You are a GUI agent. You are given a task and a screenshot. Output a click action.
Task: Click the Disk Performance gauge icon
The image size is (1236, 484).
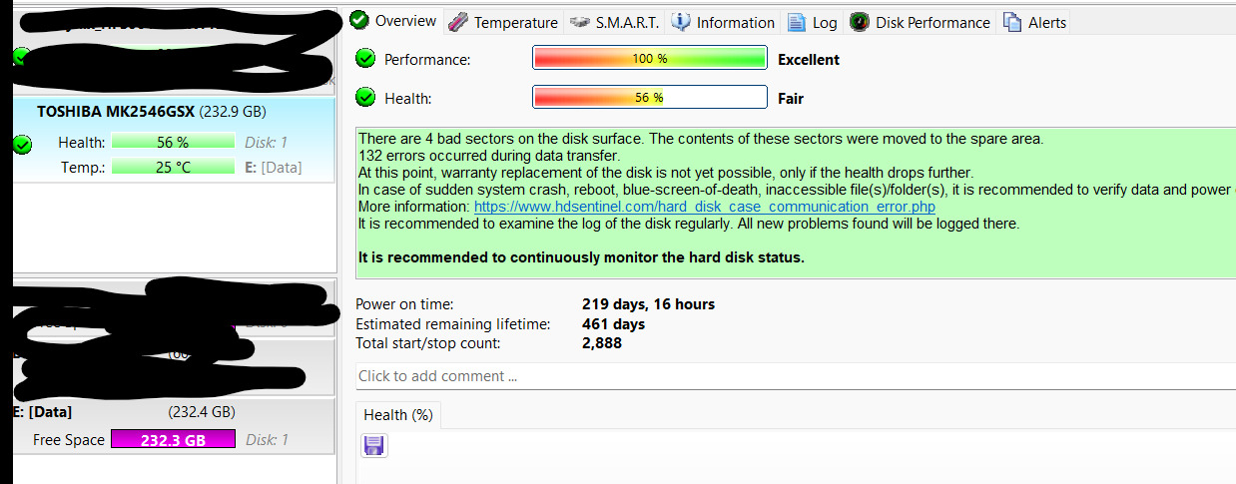click(x=859, y=22)
